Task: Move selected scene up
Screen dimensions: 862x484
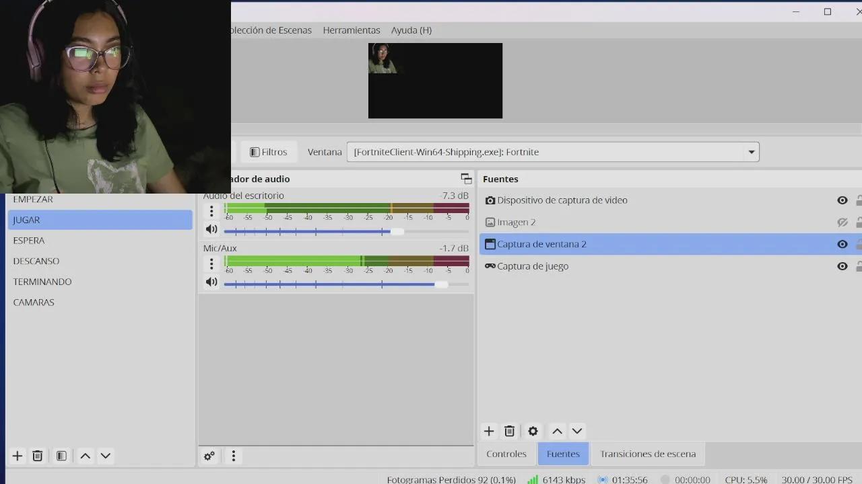Action: tap(86, 456)
